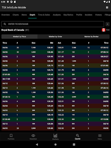Tap the Android back triangle
This screenshot has width=111, height=148.
point(37,145)
